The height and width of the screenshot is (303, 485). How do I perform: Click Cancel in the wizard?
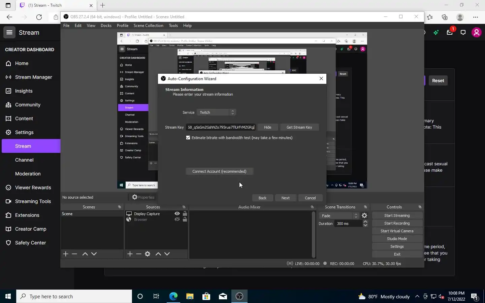(310, 198)
